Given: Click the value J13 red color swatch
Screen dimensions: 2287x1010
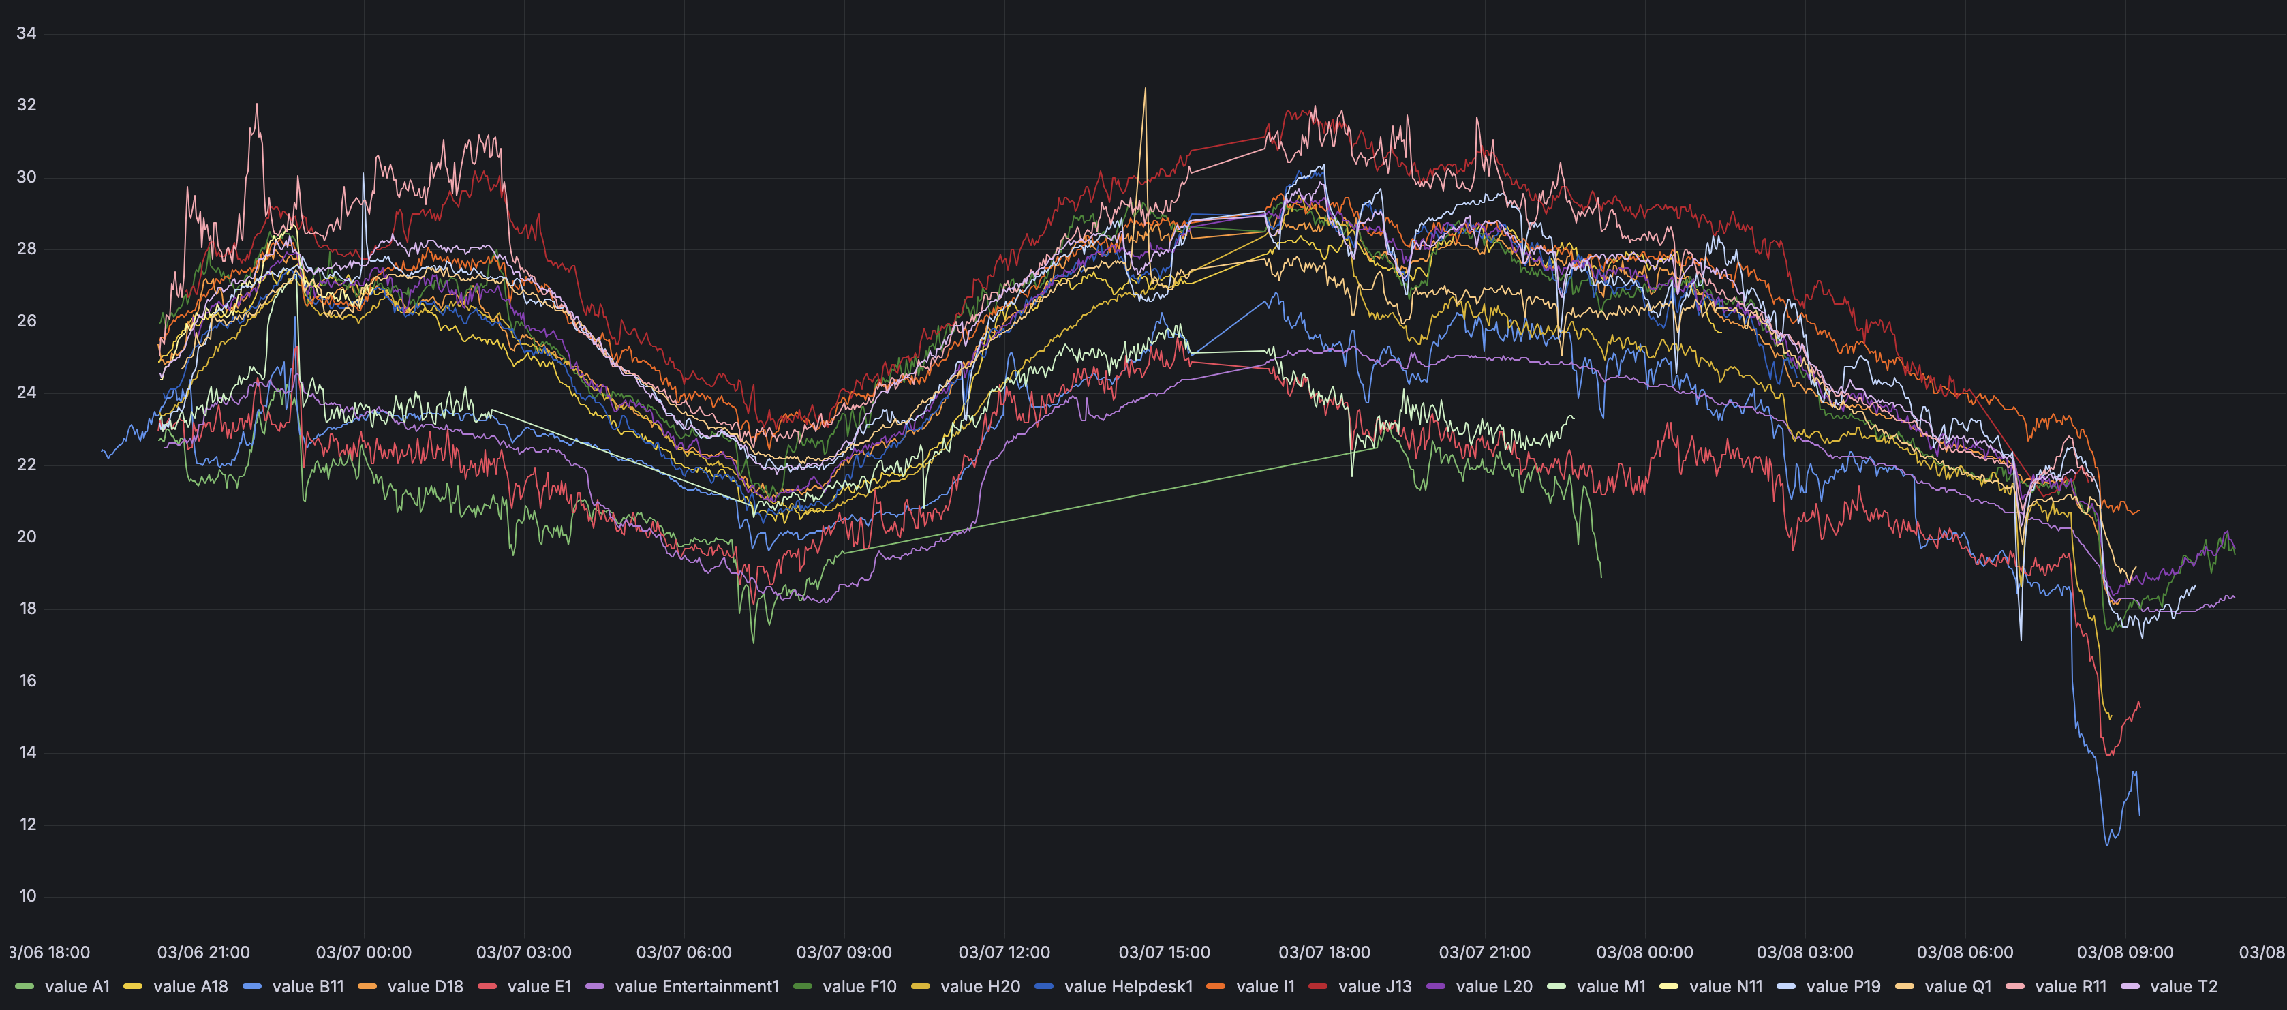Looking at the screenshot, I should (1317, 986).
